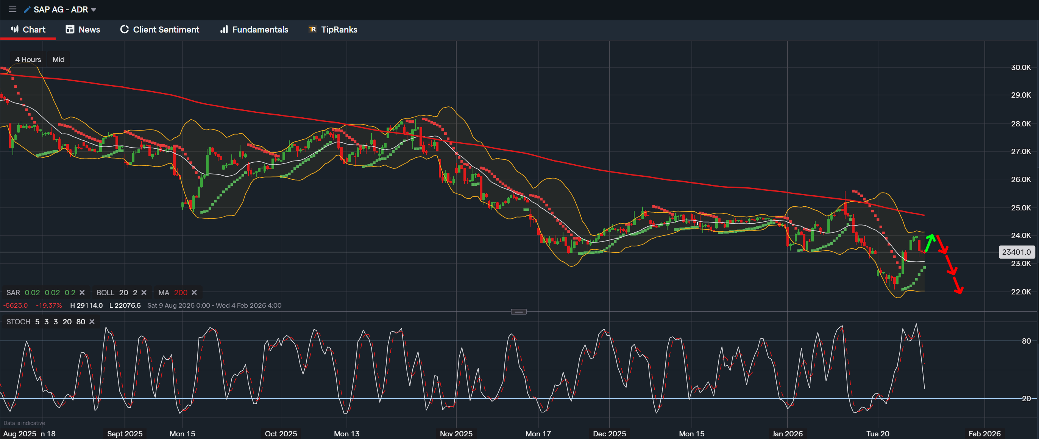Open the hamburger menu icon
Image resolution: width=1039 pixels, height=439 pixels.
point(12,9)
